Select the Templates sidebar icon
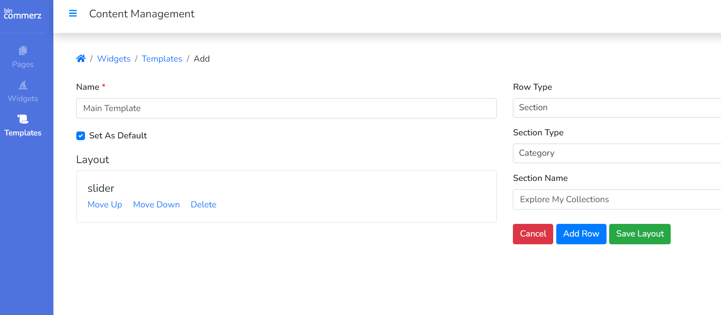This screenshot has height=315, width=721. tap(23, 119)
